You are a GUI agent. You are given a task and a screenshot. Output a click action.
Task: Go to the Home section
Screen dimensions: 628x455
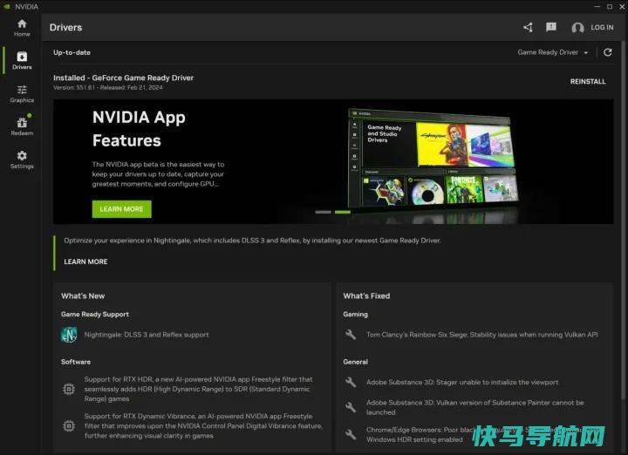22,28
